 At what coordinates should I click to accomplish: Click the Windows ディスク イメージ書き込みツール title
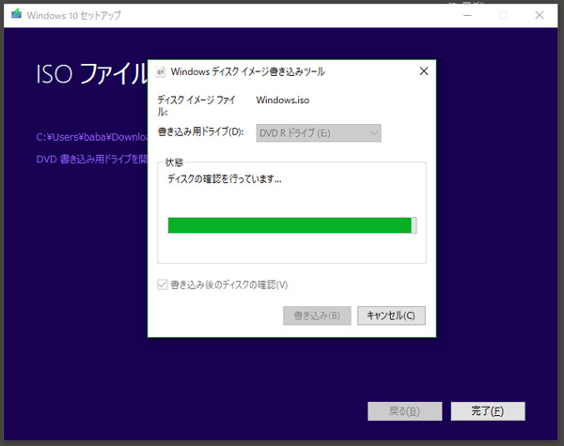[x=247, y=72]
